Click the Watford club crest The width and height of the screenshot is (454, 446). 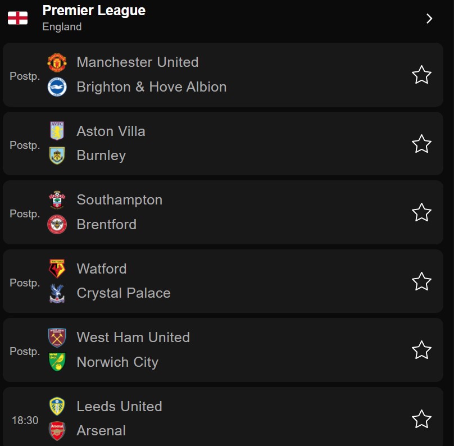(57, 268)
